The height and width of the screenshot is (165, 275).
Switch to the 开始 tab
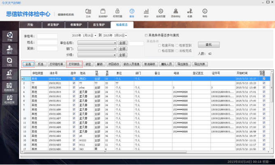click(x=30, y=25)
